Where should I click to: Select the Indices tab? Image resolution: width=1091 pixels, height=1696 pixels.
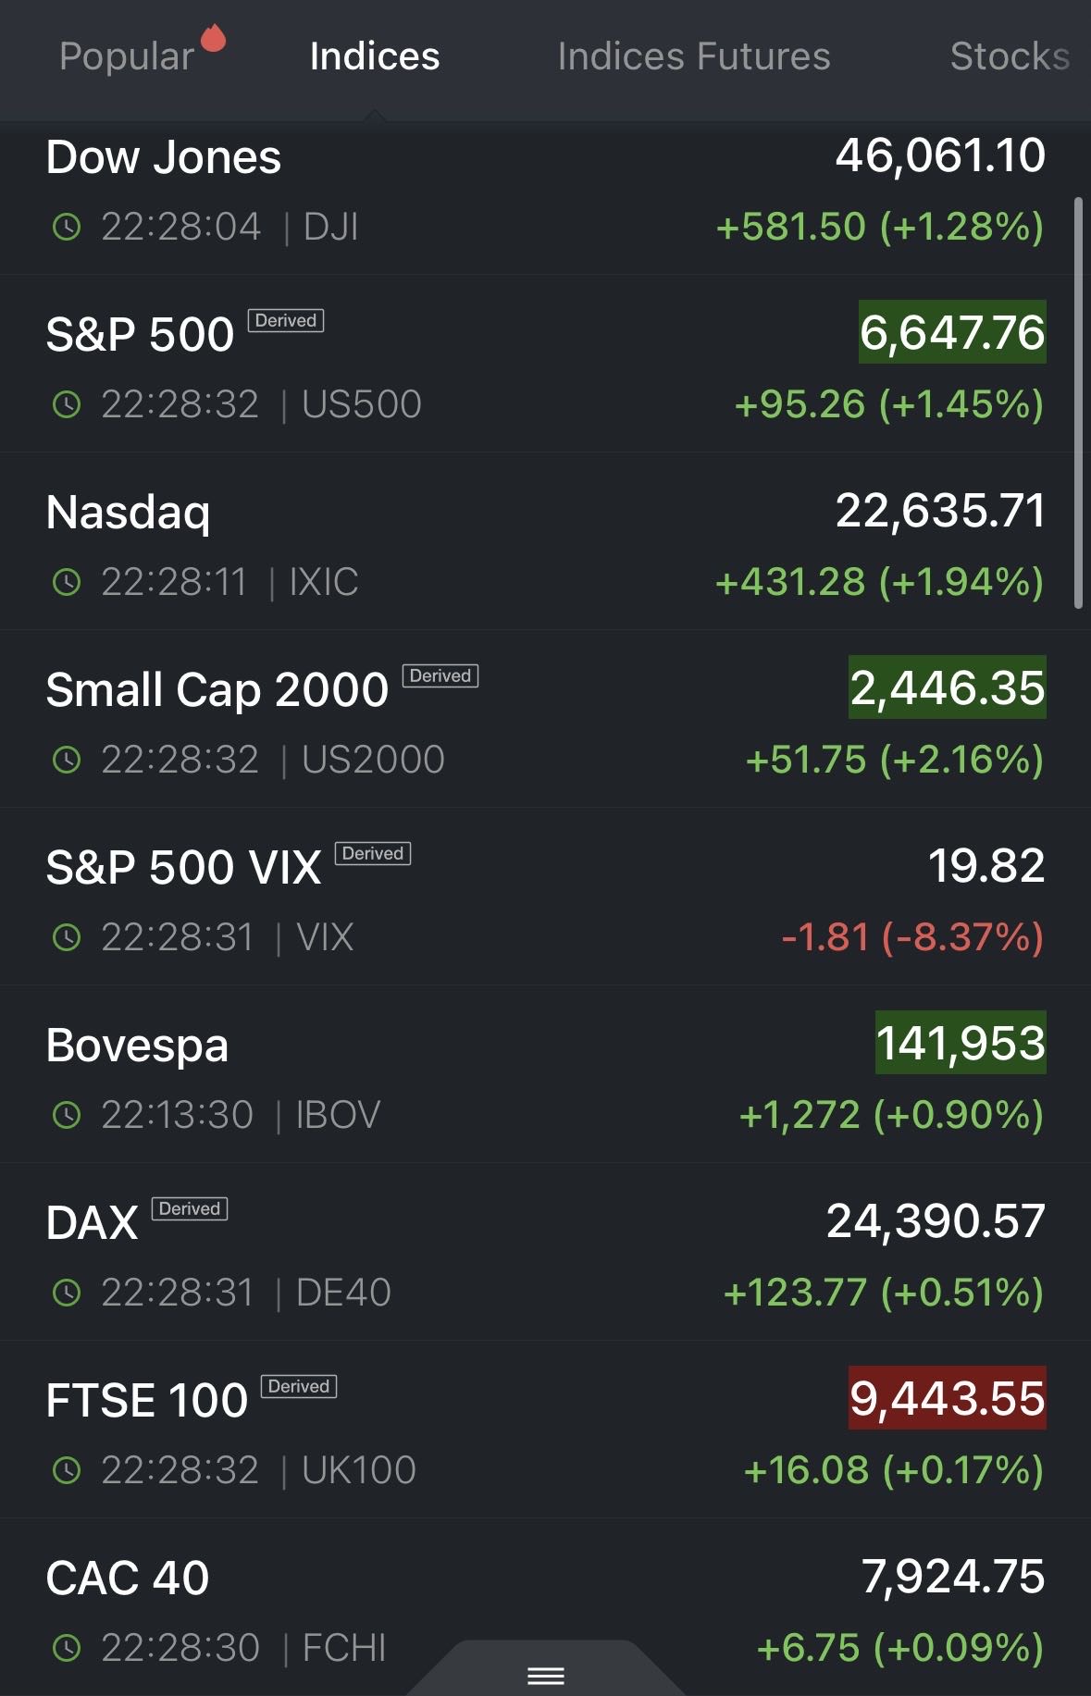(375, 56)
